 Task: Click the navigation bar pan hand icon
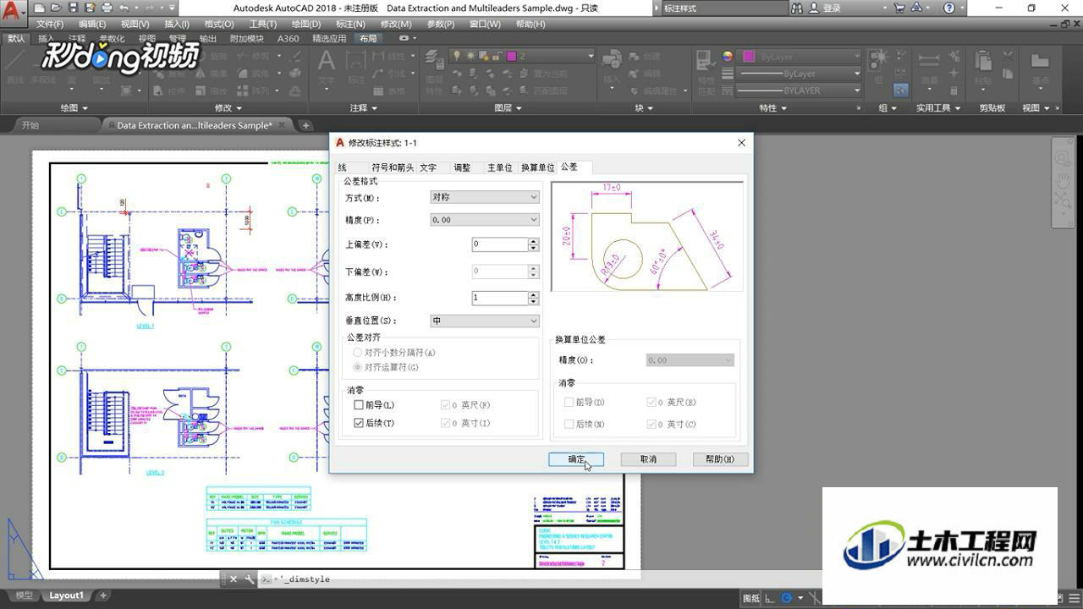1062,180
